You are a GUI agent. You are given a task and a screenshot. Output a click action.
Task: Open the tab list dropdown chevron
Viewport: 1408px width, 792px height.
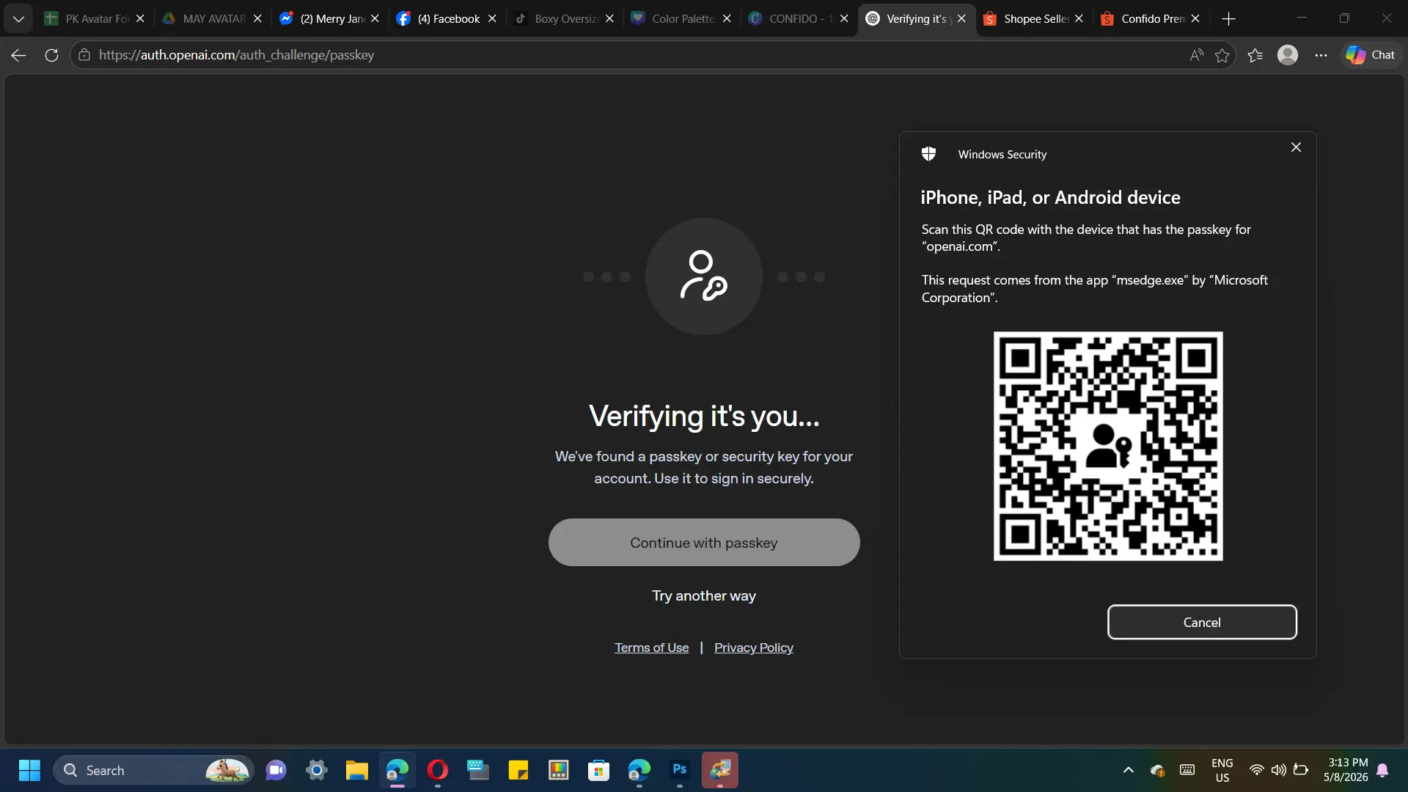coord(18,19)
